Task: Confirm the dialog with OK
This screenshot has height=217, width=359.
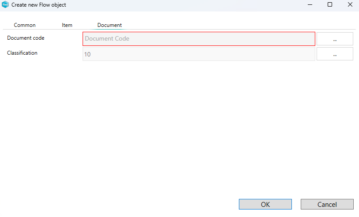Action: click(265, 204)
